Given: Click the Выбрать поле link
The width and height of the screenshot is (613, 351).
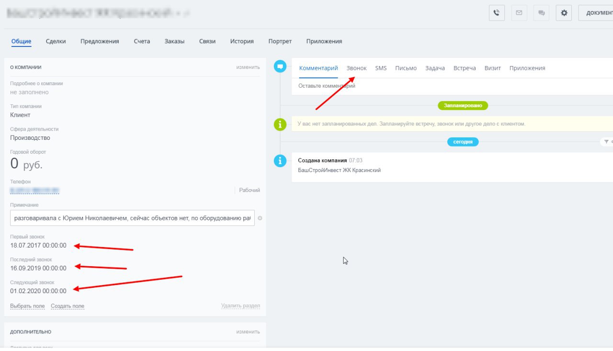Looking at the screenshot, I should point(27,306).
